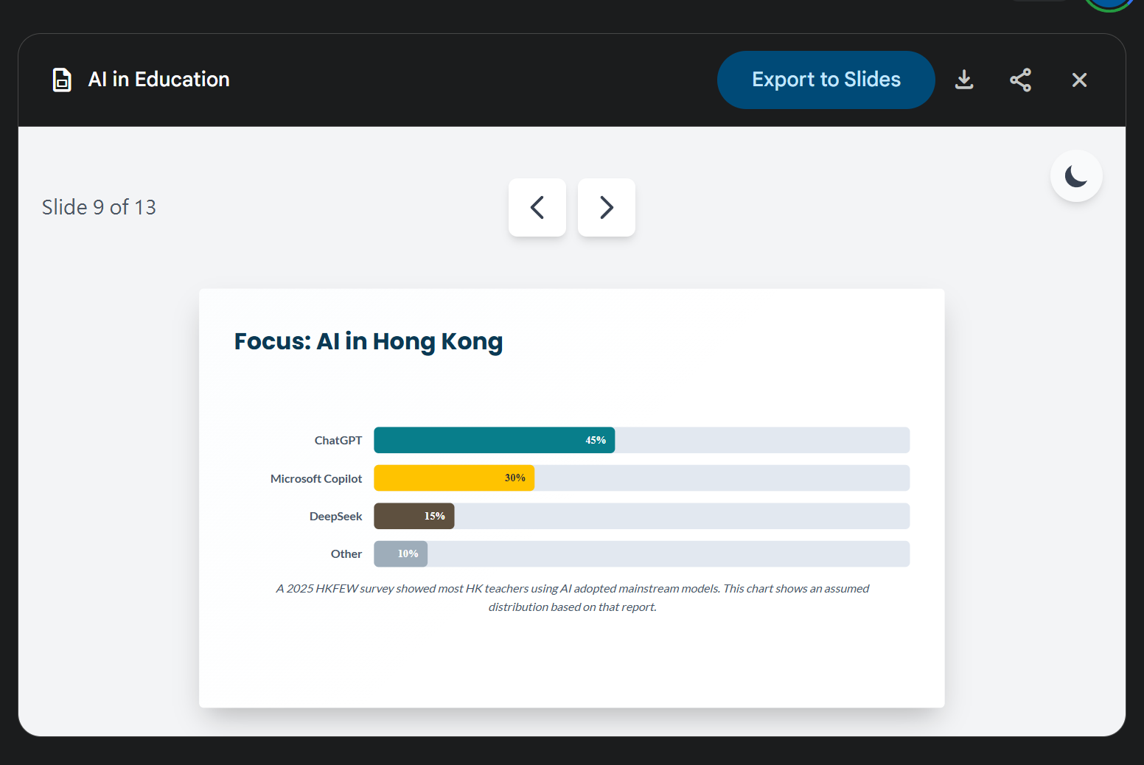
Task: Click the AI in Education title text
Action: pos(158,80)
